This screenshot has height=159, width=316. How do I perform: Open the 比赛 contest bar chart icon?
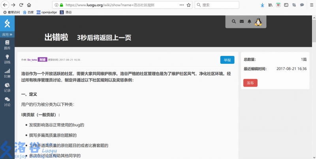7,73
